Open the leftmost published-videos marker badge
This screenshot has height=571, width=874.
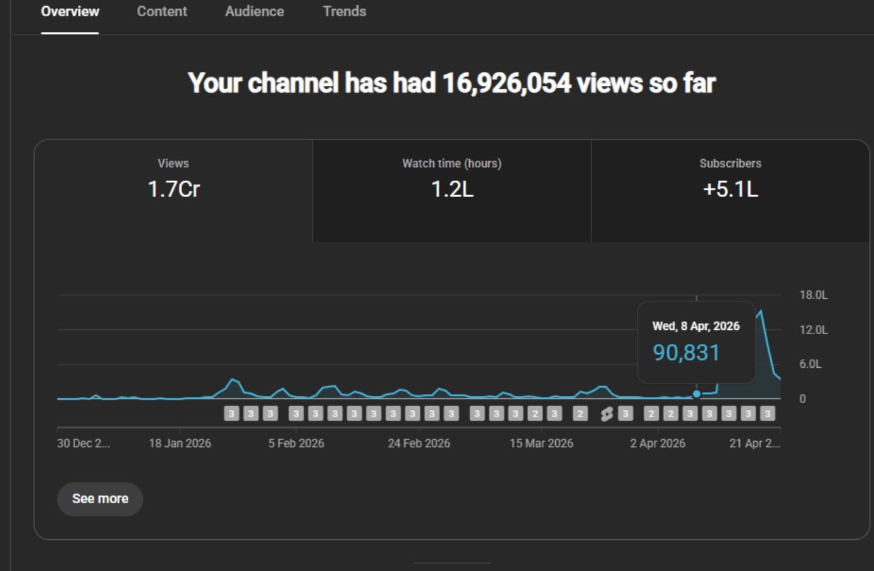pos(232,413)
